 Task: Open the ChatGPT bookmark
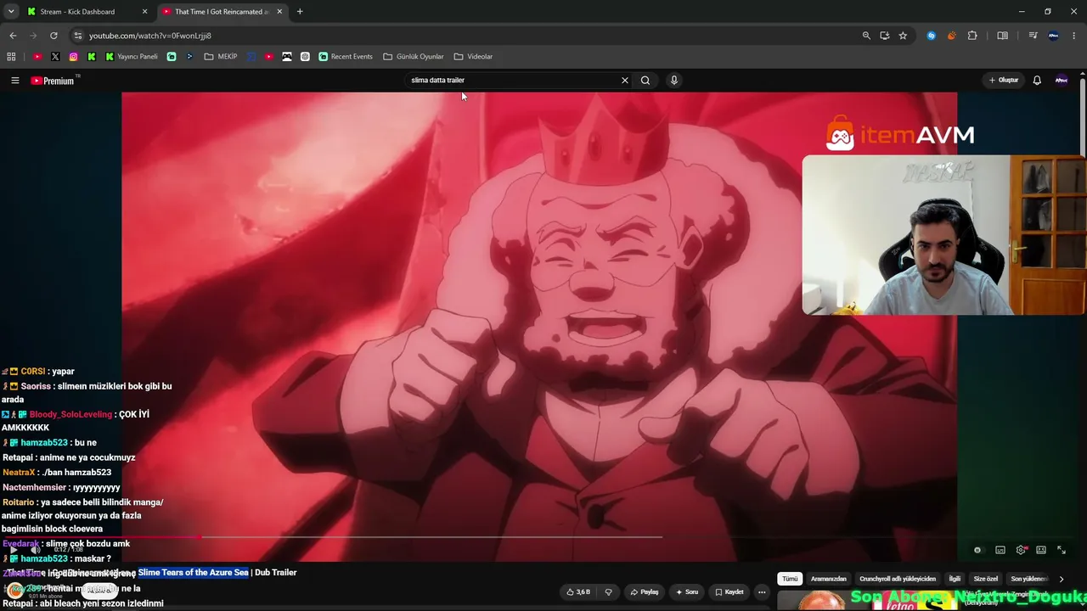click(305, 57)
